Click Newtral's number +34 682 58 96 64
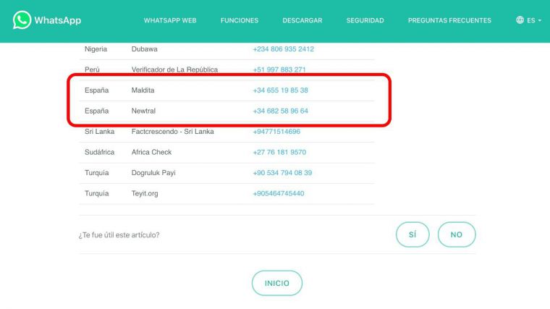 click(x=280, y=111)
